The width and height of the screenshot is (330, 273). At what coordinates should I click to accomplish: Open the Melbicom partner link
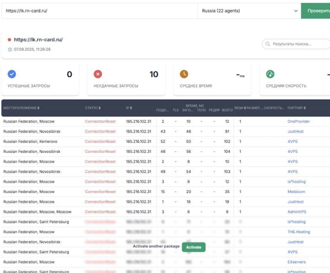click(297, 191)
